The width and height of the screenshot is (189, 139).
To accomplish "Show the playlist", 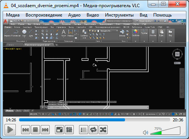I will tap(84, 130).
